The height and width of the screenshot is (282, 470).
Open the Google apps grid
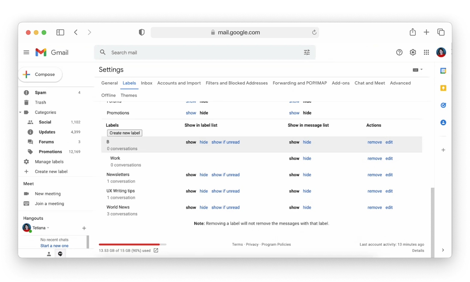[426, 52]
